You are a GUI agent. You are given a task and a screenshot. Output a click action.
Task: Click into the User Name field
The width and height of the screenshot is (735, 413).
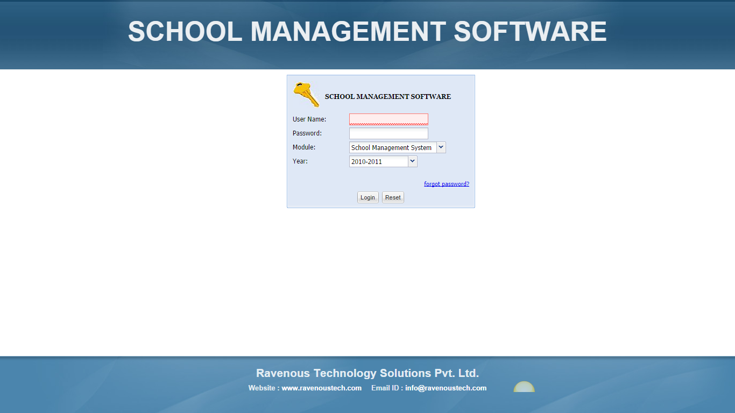coord(388,119)
